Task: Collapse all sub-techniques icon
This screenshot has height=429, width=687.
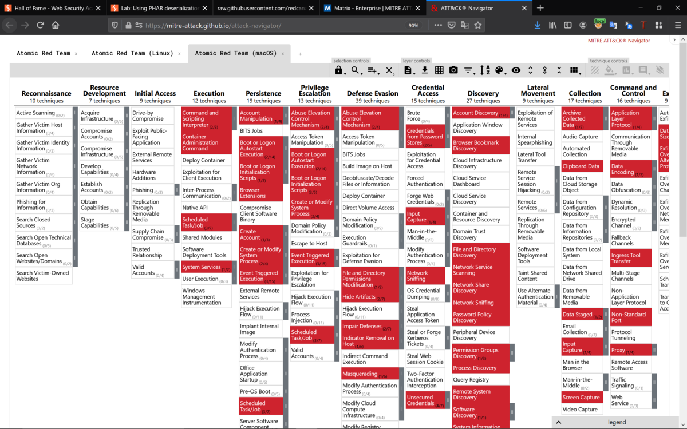Action: [559, 70]
